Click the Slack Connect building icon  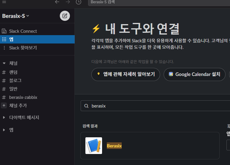[4, 31]
